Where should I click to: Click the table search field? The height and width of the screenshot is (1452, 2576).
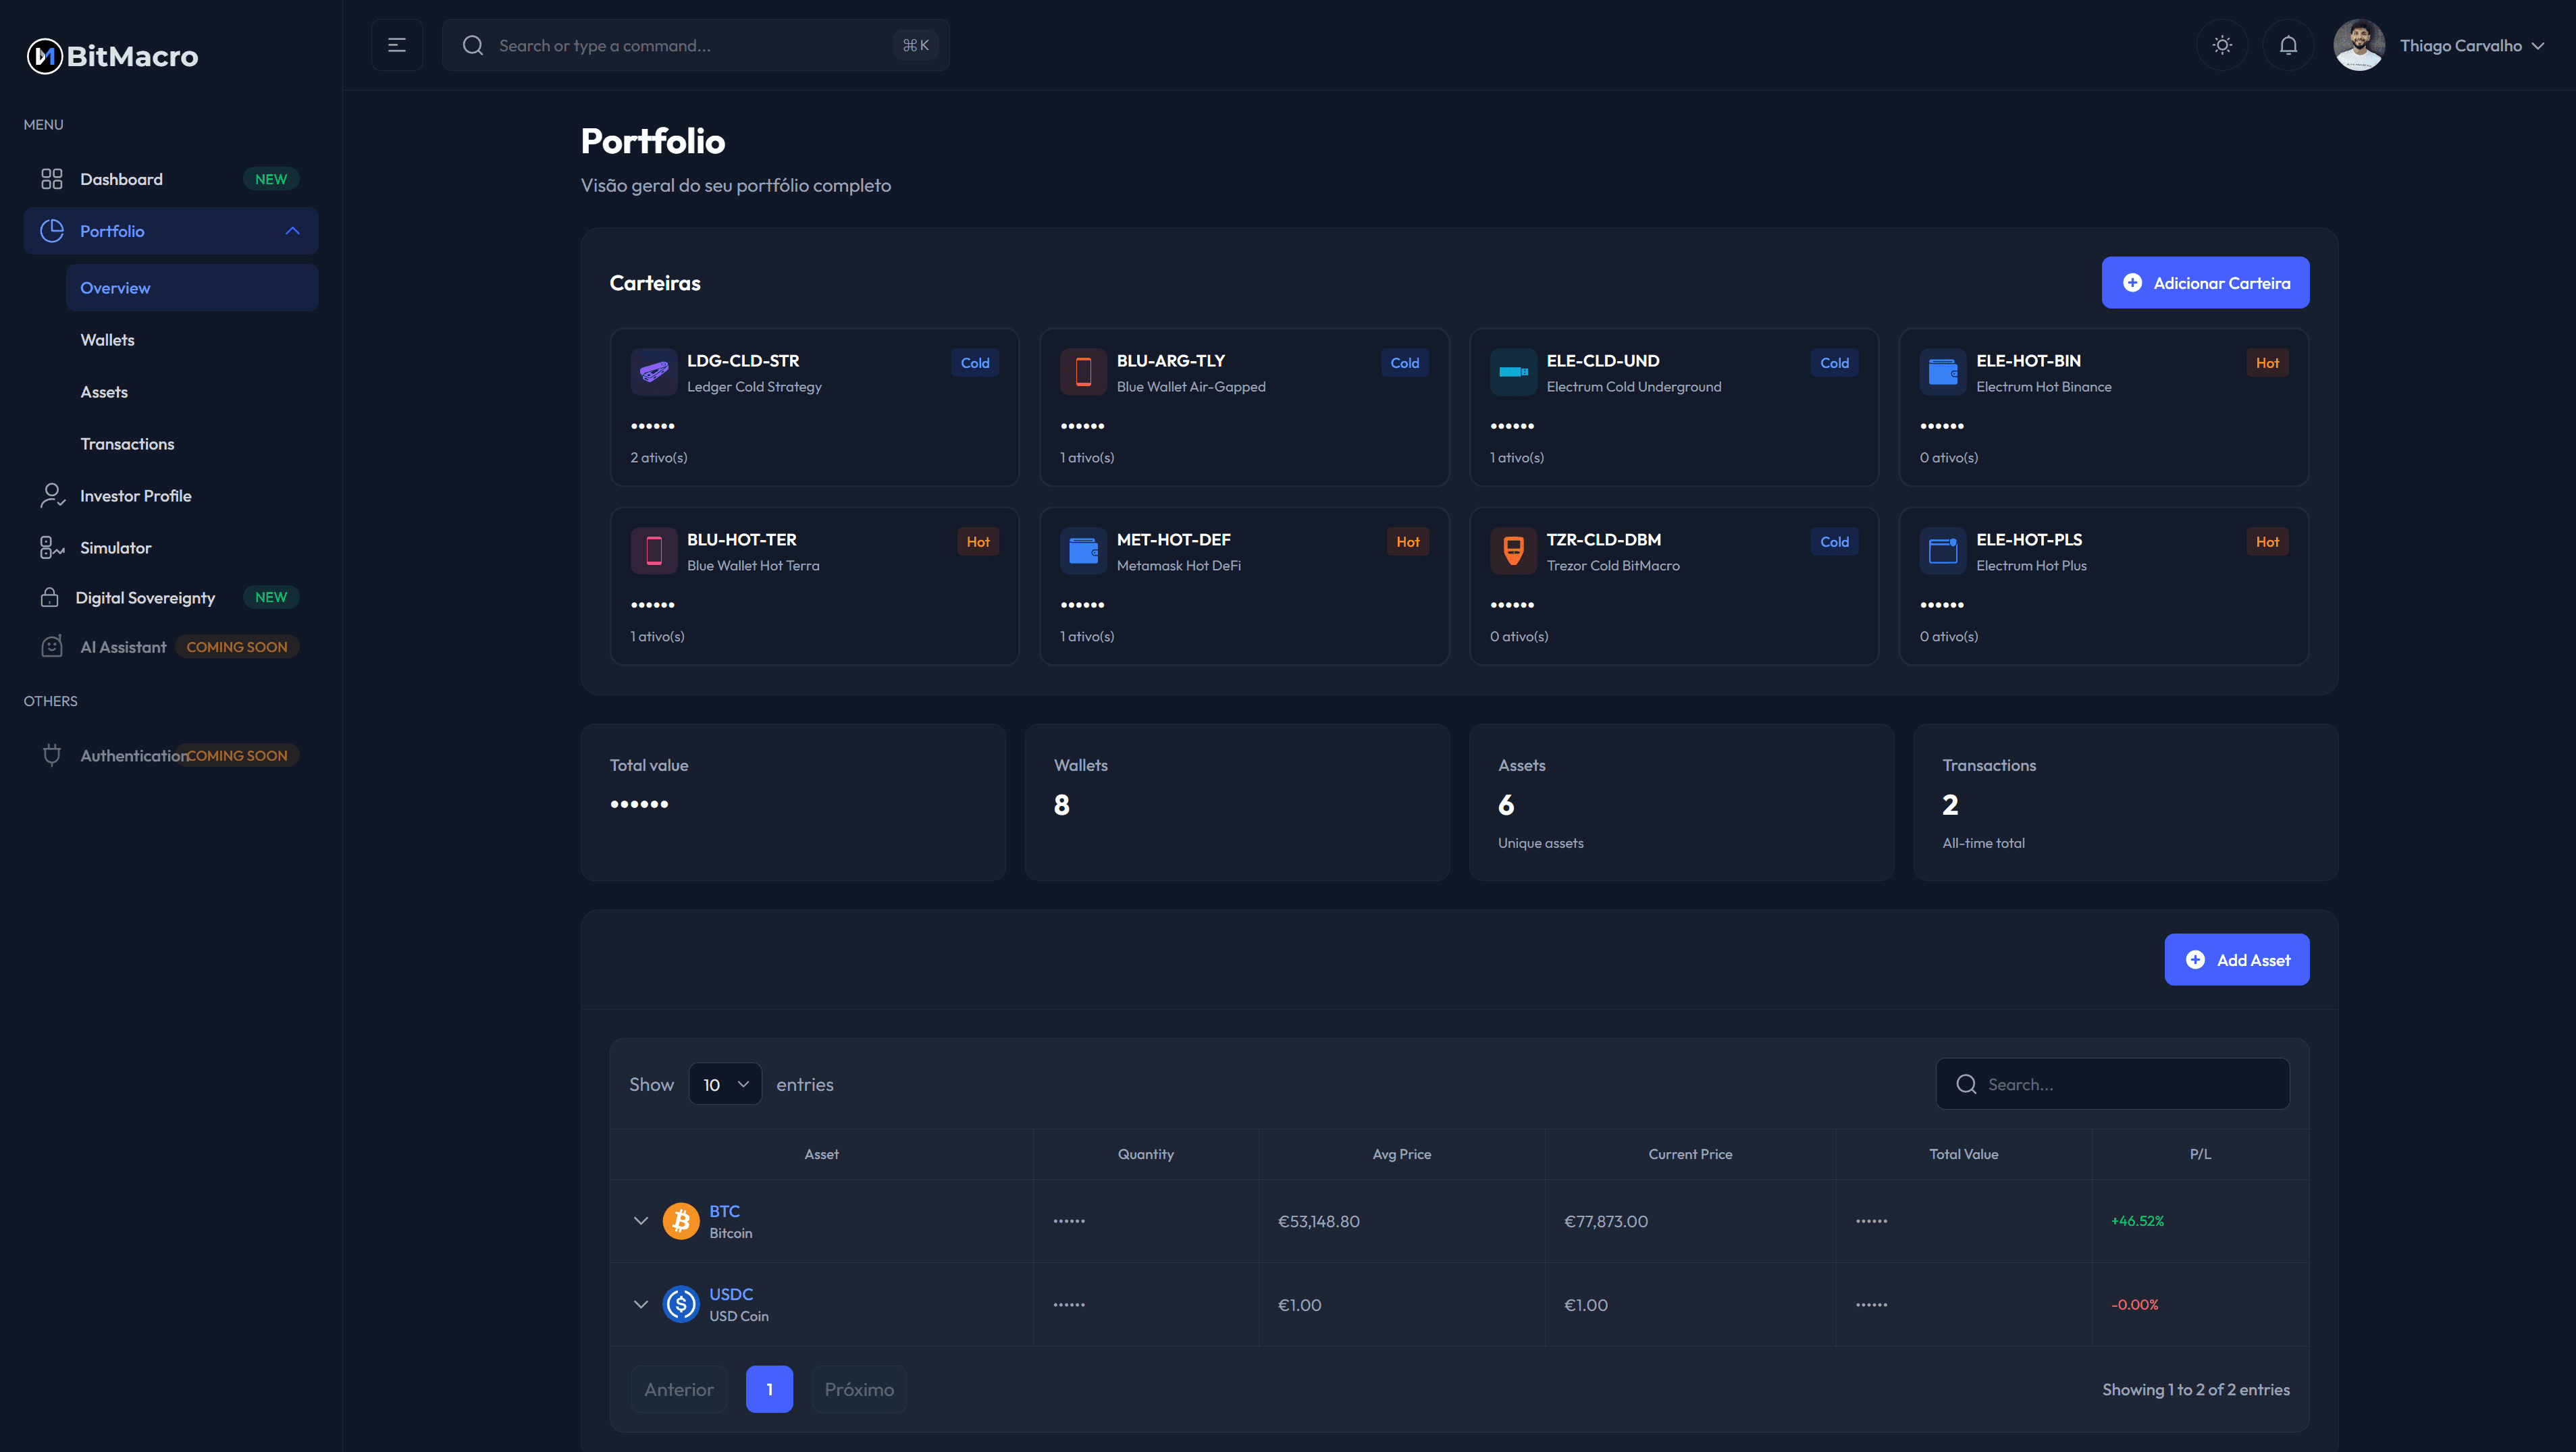2112,1084
